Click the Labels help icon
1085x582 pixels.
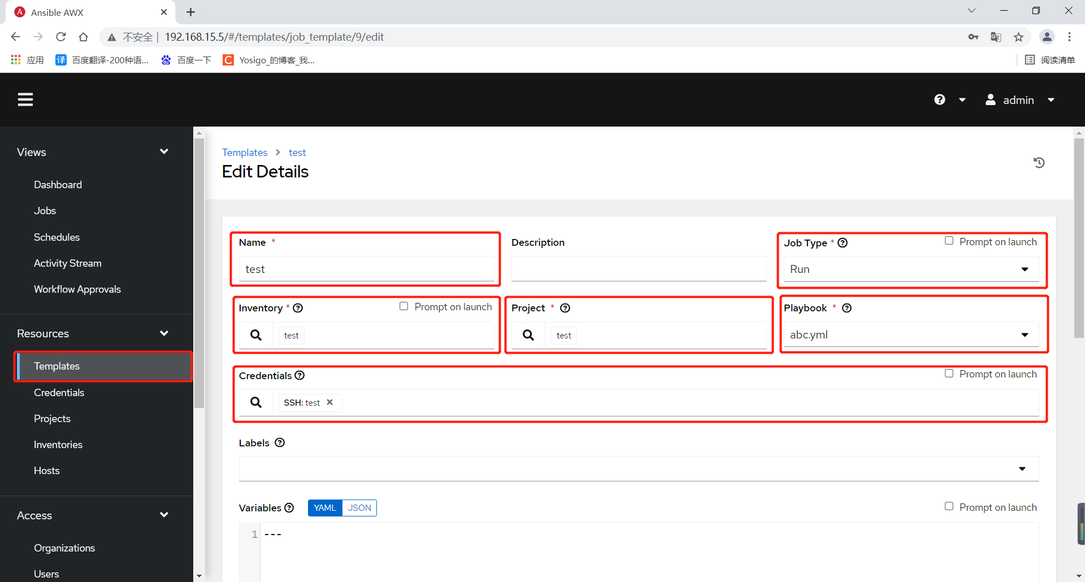pos(280,442)
